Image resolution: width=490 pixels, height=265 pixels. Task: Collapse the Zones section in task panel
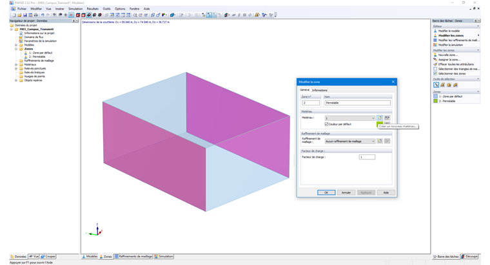[x=456, y=92]
